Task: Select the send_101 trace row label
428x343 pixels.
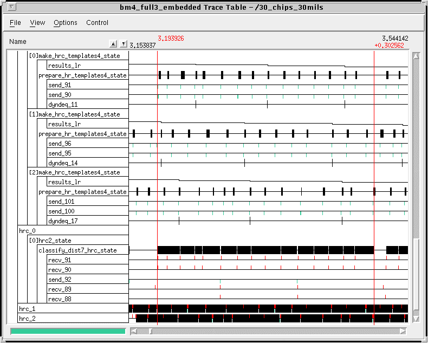Action: pos(62,202)
